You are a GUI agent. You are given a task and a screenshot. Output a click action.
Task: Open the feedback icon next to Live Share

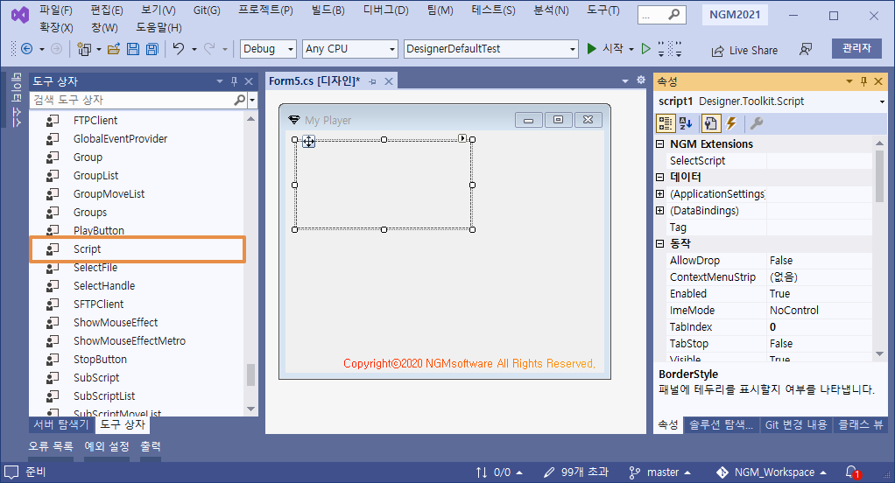coord(806,50)
